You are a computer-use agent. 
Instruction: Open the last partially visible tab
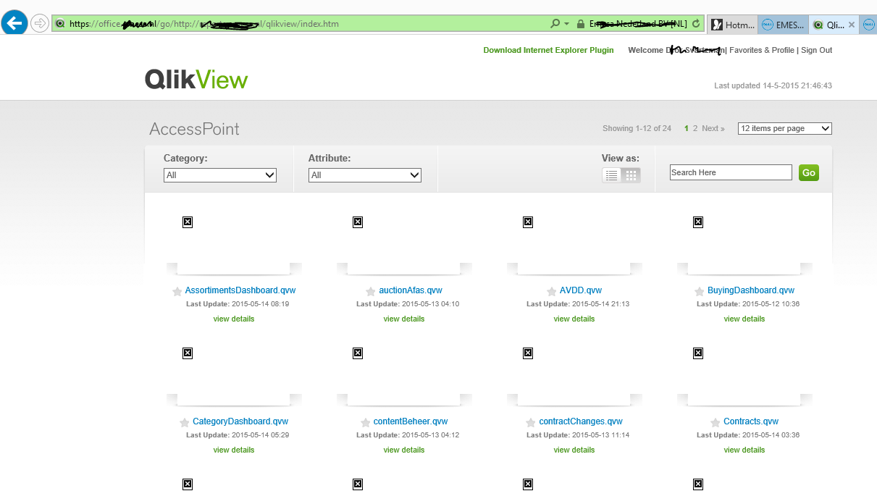click(869, 25)
